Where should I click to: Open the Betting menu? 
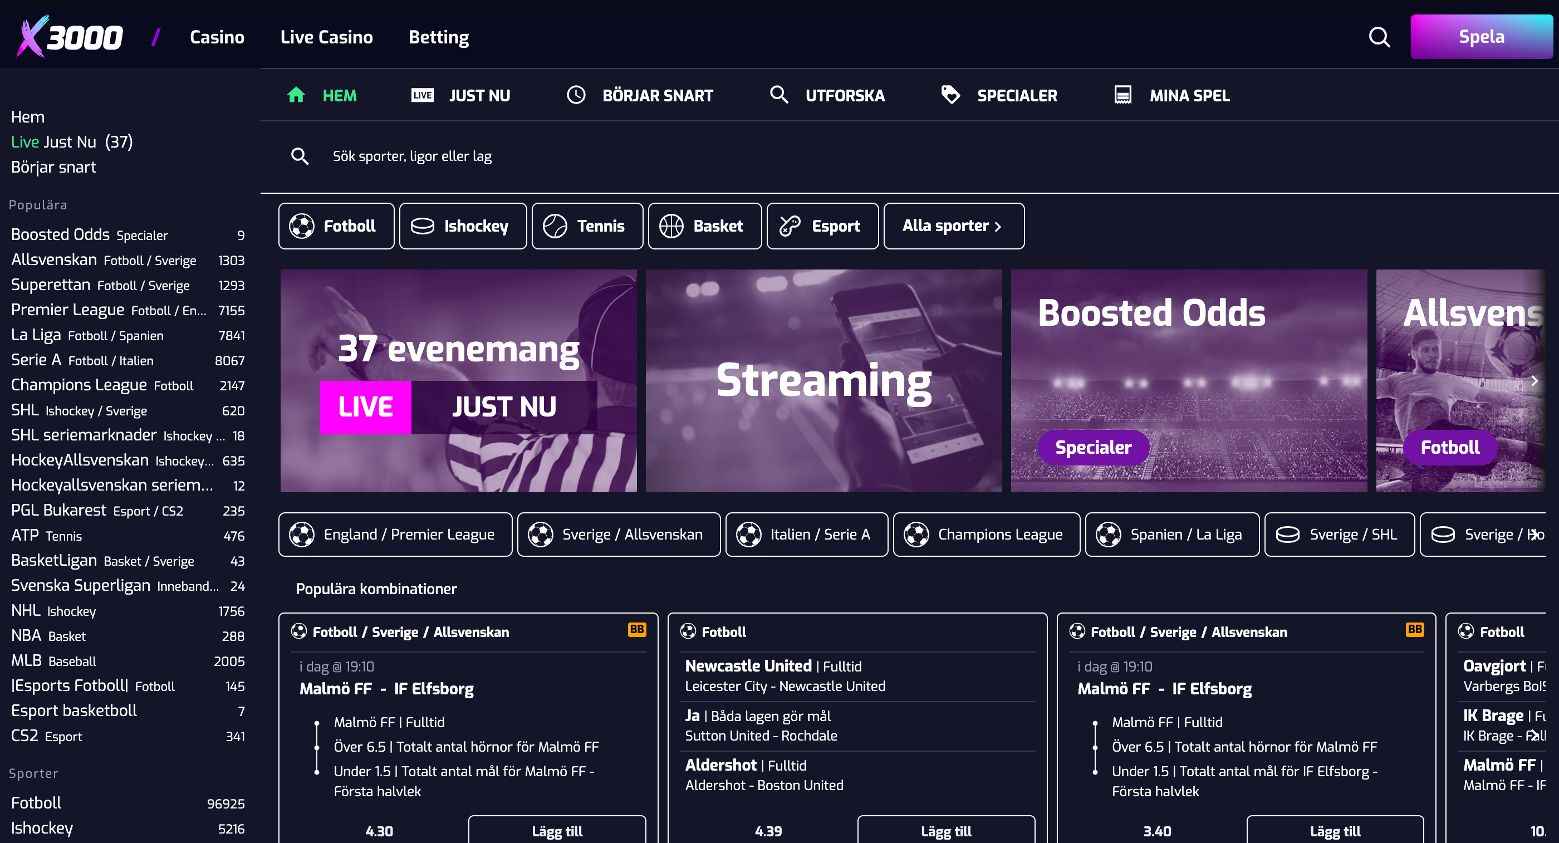tap(439, 37)
